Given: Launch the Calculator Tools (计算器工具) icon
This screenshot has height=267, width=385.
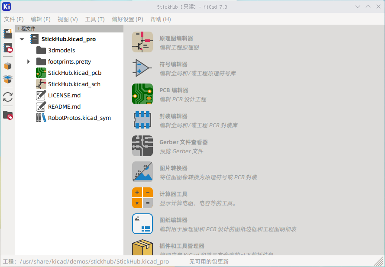Looking at the screenshot, I should pyautogui.click(x=142, y=198).
